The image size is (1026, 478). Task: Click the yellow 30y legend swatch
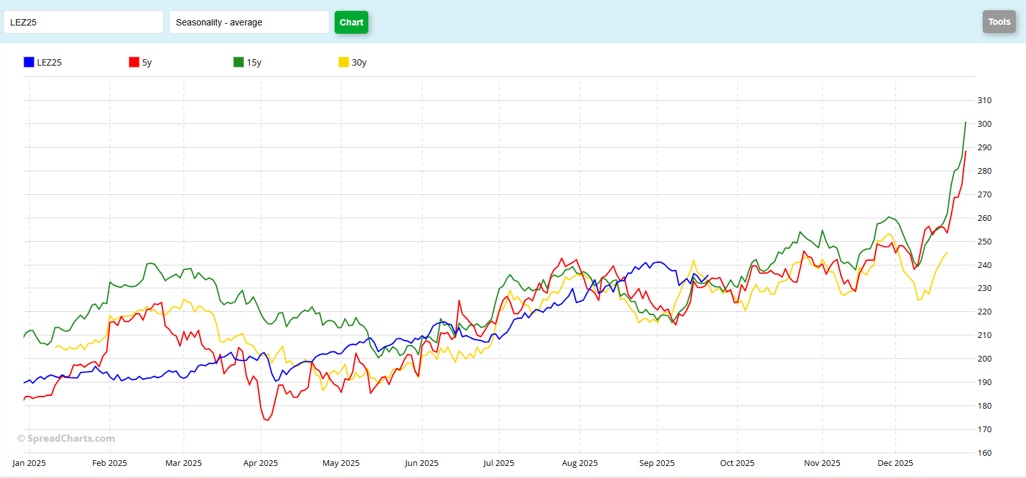pos(343,62)
